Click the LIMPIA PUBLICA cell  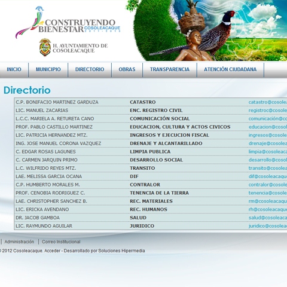tap(150, 152)
